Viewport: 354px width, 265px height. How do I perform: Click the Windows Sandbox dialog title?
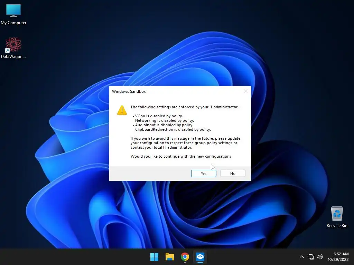coord(129,91)
